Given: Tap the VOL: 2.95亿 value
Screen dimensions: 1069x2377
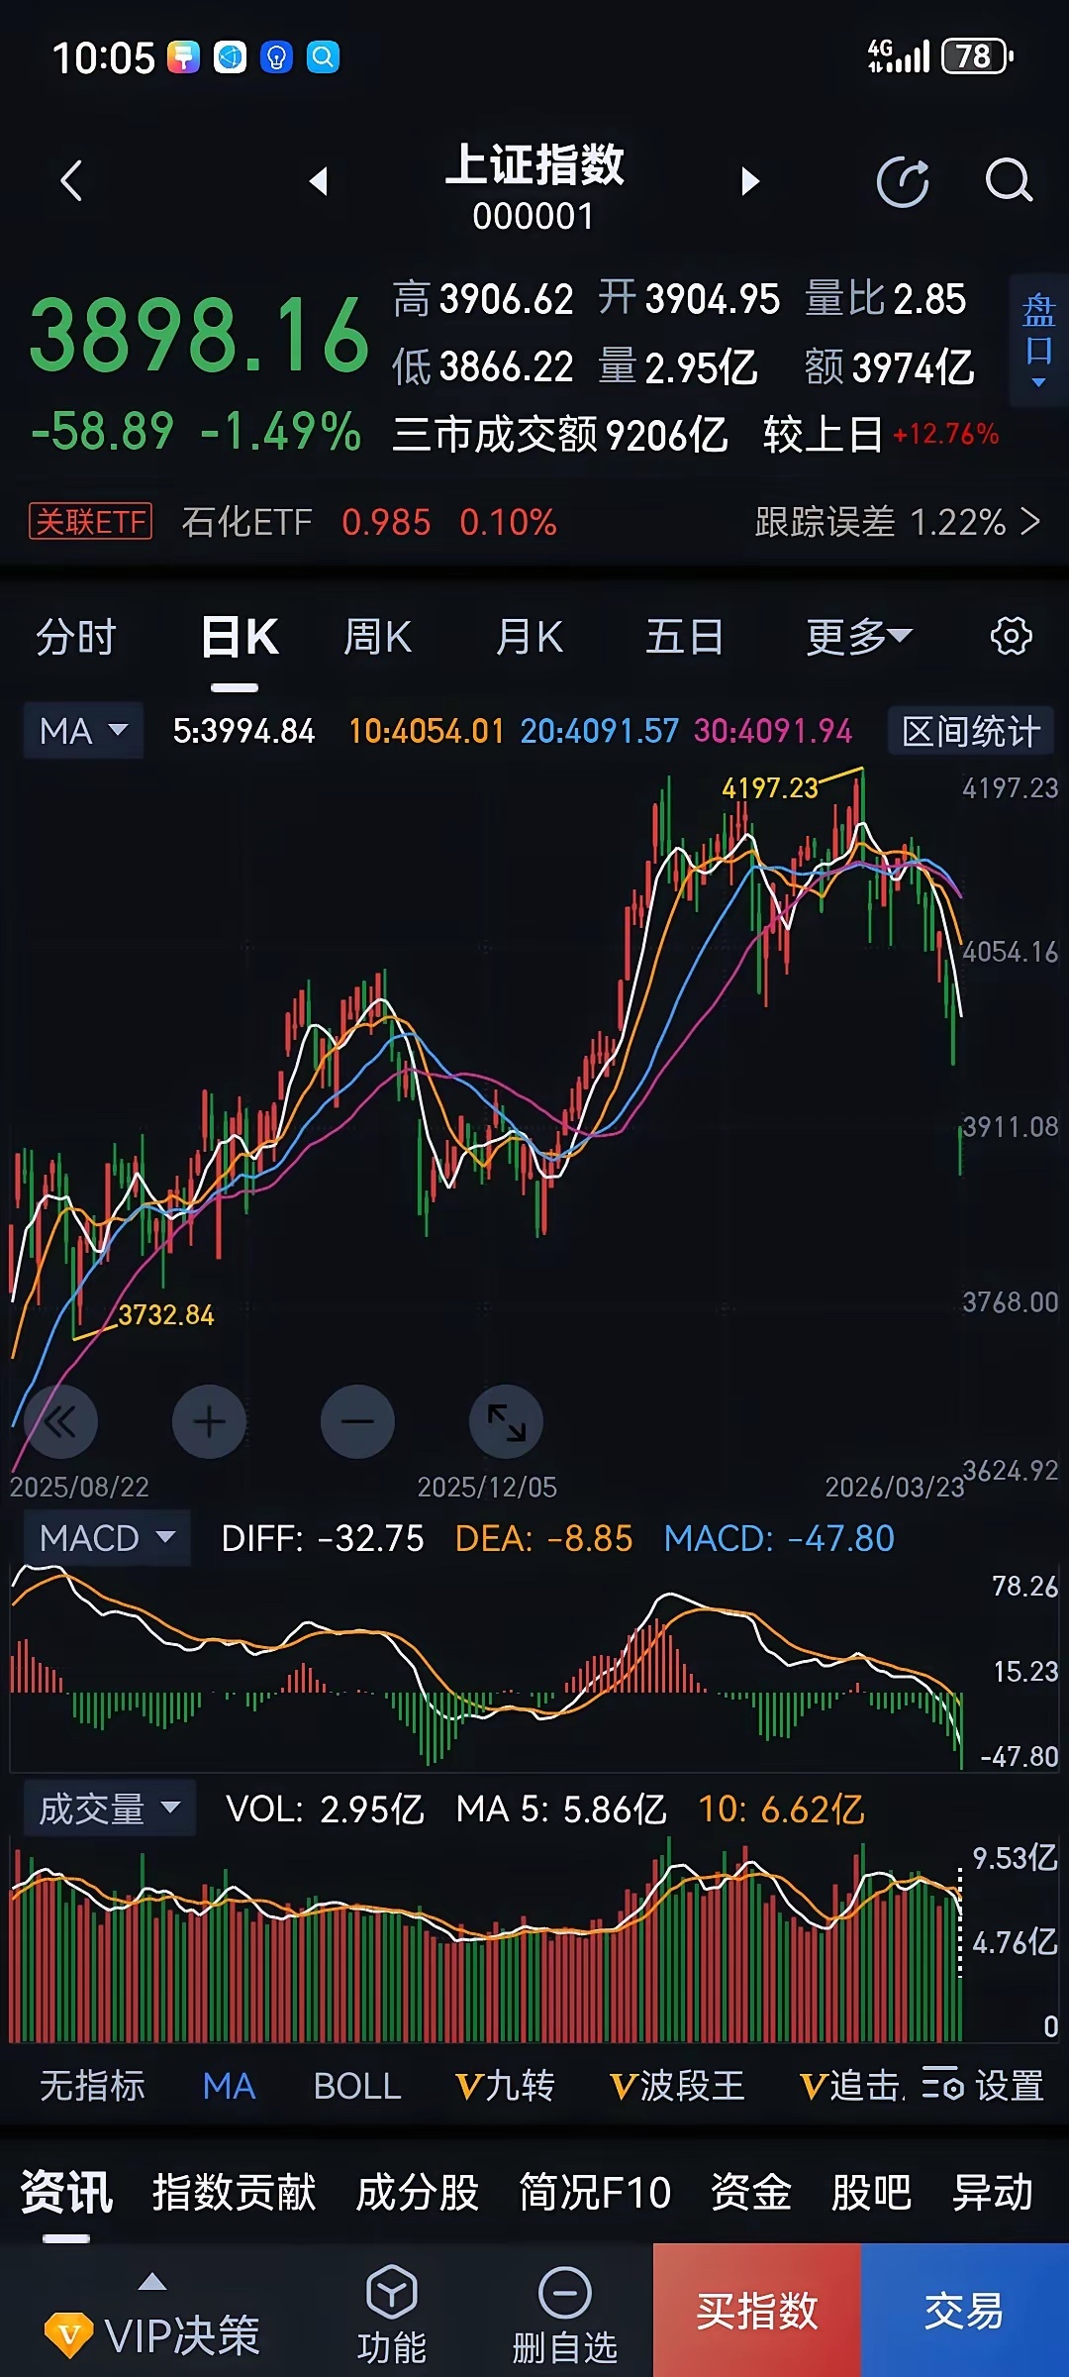Looking at the screenshot, I should click(x=325, y=1809).
